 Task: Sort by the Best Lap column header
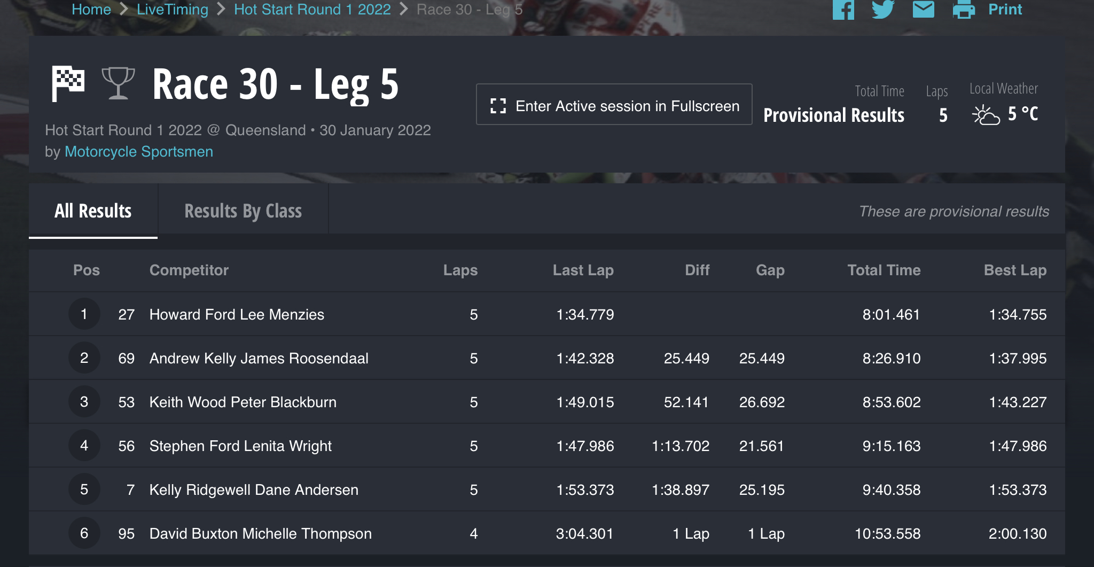point(1015,270)
